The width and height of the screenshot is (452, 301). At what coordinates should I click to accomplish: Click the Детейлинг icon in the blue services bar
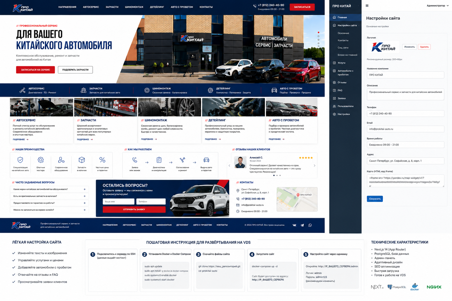[210, 90]
